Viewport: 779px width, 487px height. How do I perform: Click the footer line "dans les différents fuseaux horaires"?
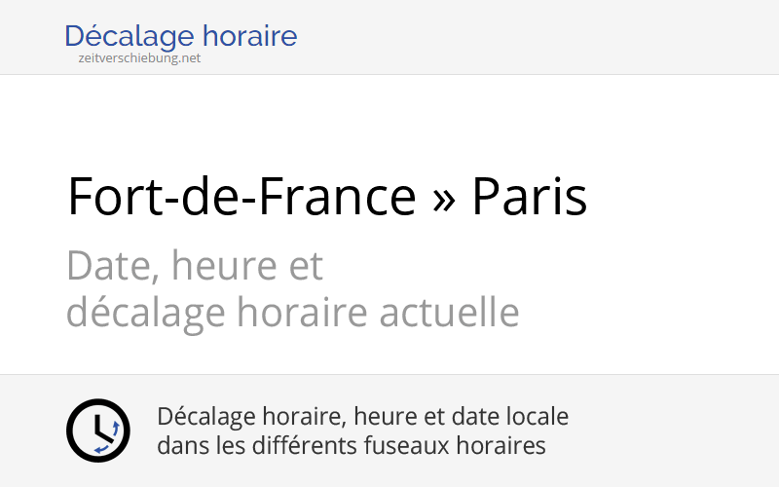tap(351, 446)
